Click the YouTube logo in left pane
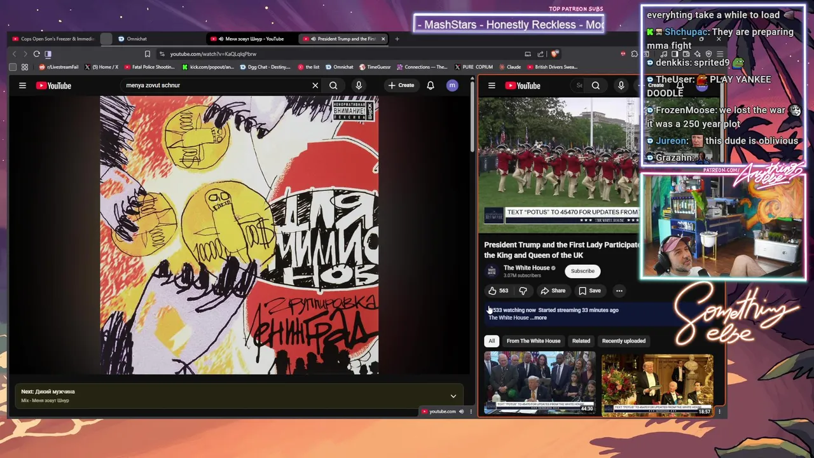The width and height of the screenshot is (814, 458). [53, 85]
